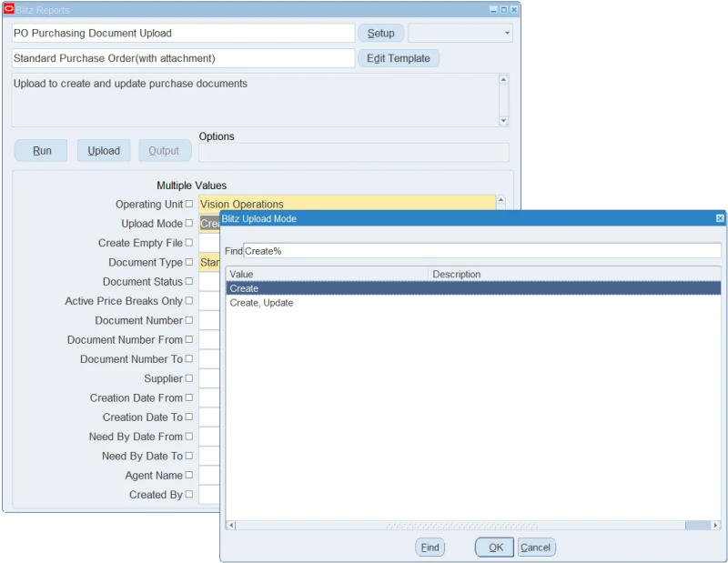This screenshot has width=728, height=563.
Task: Click the Options text field
Action: [x=354, y=152]
